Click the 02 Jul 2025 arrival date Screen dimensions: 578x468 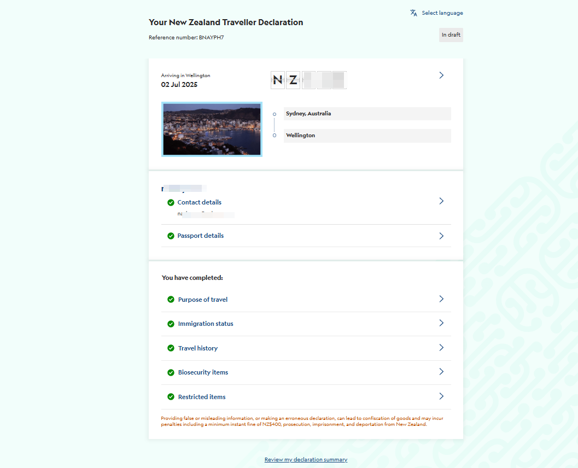179,84
